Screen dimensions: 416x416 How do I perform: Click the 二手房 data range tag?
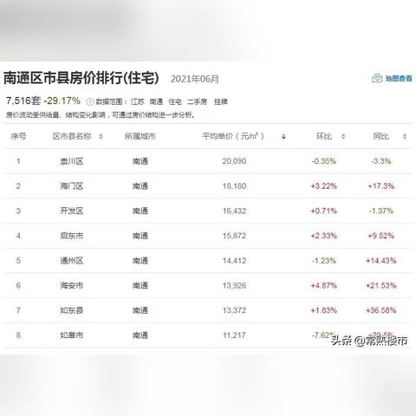coord(197,101)
